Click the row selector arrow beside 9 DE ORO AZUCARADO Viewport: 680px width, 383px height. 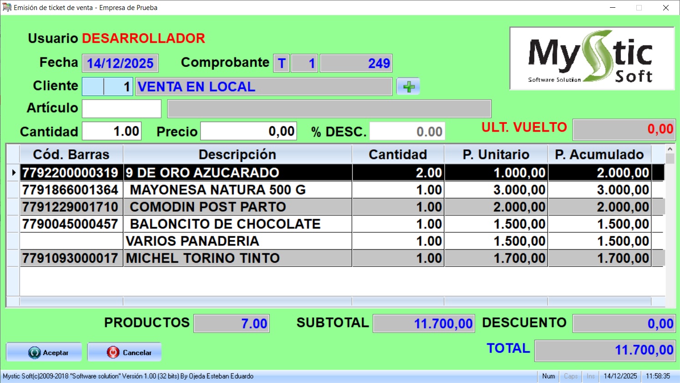click(13, 173)
